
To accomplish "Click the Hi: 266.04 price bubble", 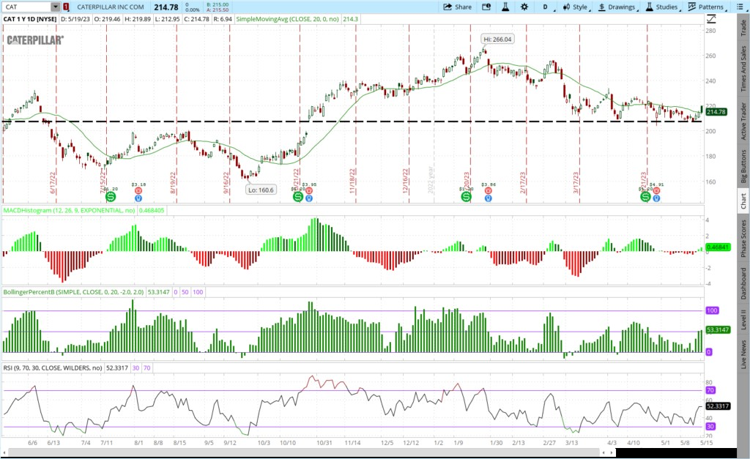I will (497, 40).
